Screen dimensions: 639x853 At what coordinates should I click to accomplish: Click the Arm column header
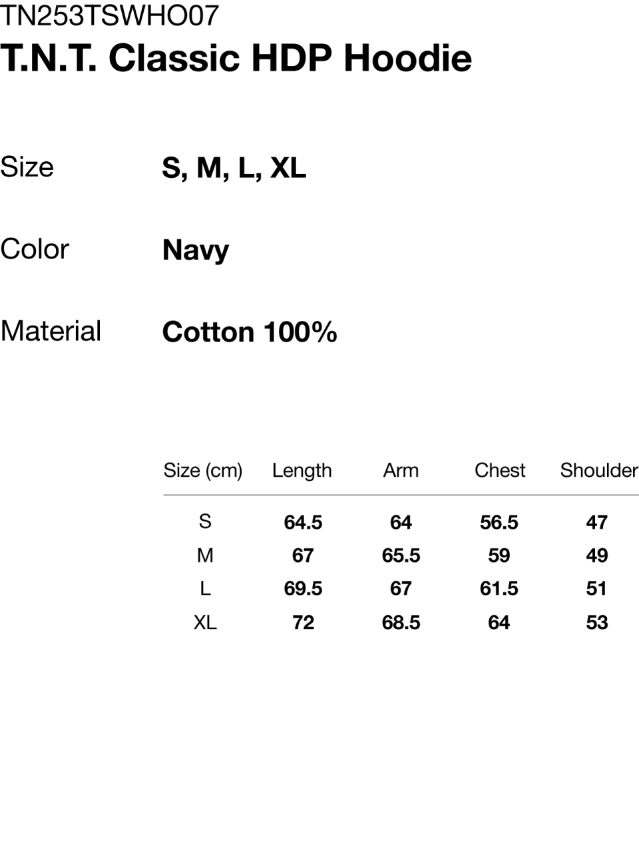point(401,470)
